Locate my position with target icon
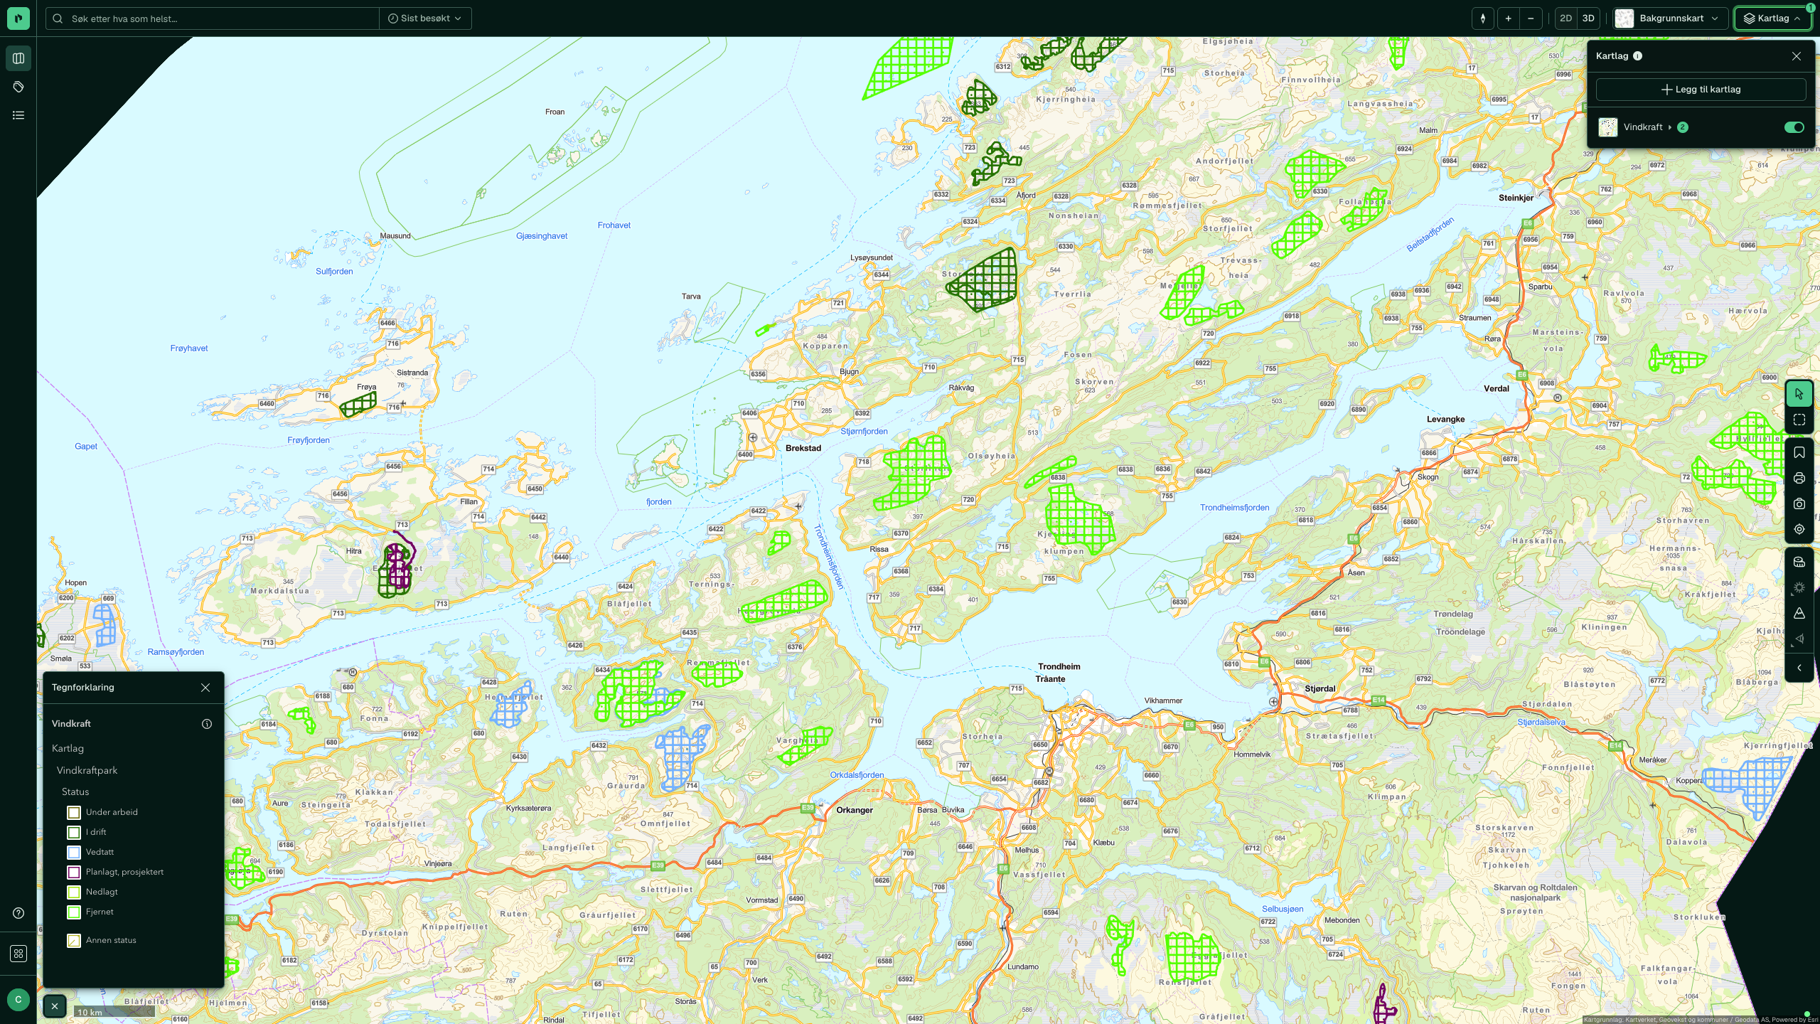Image resolution: width=1820 pixels, height=1024 pixels. [1799, 529]
